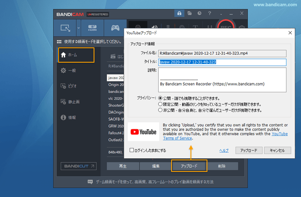
Task: Open output folder icon in title bar
Action: click(190, 13)
